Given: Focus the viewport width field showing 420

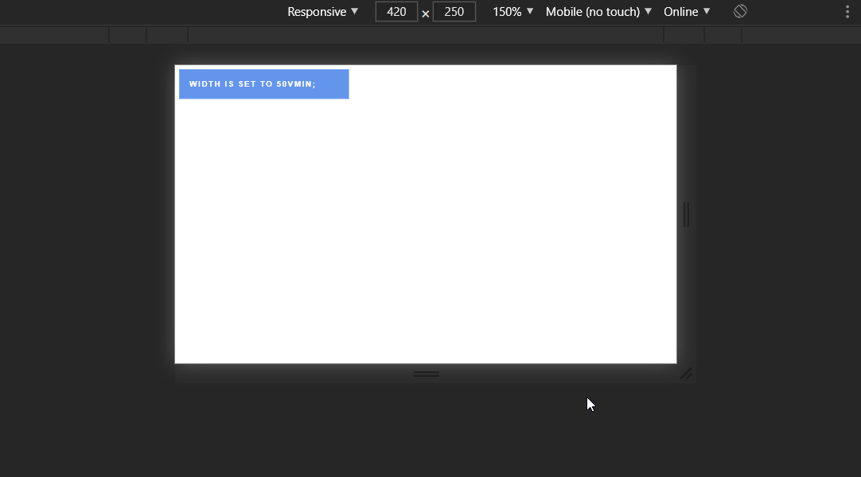Looking at the screenshot, I should [x=396, y=12].
